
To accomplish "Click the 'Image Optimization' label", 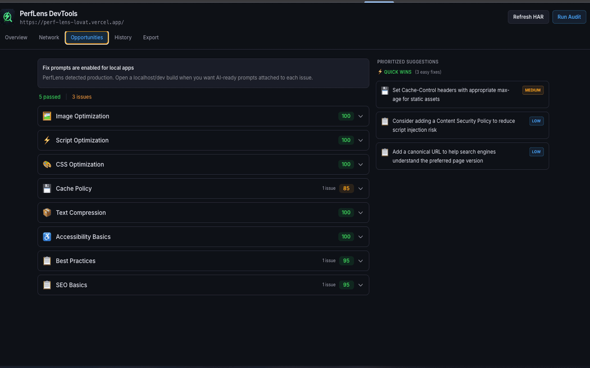I will point(83,116).
